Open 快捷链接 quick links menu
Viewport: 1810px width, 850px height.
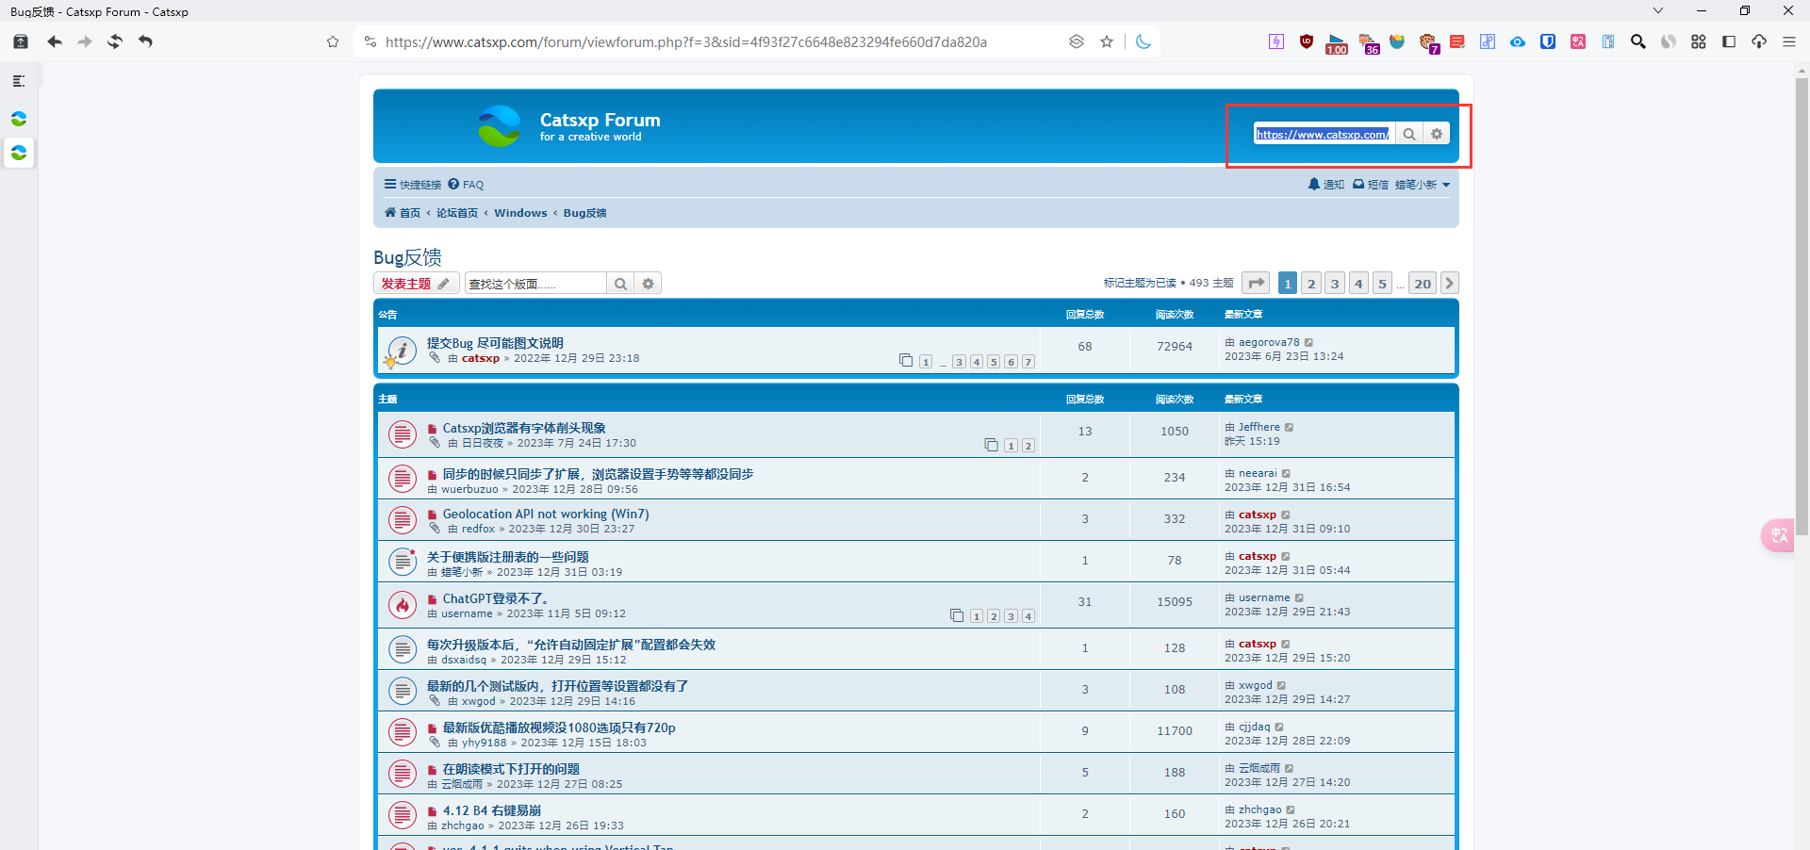click(413, 185)
